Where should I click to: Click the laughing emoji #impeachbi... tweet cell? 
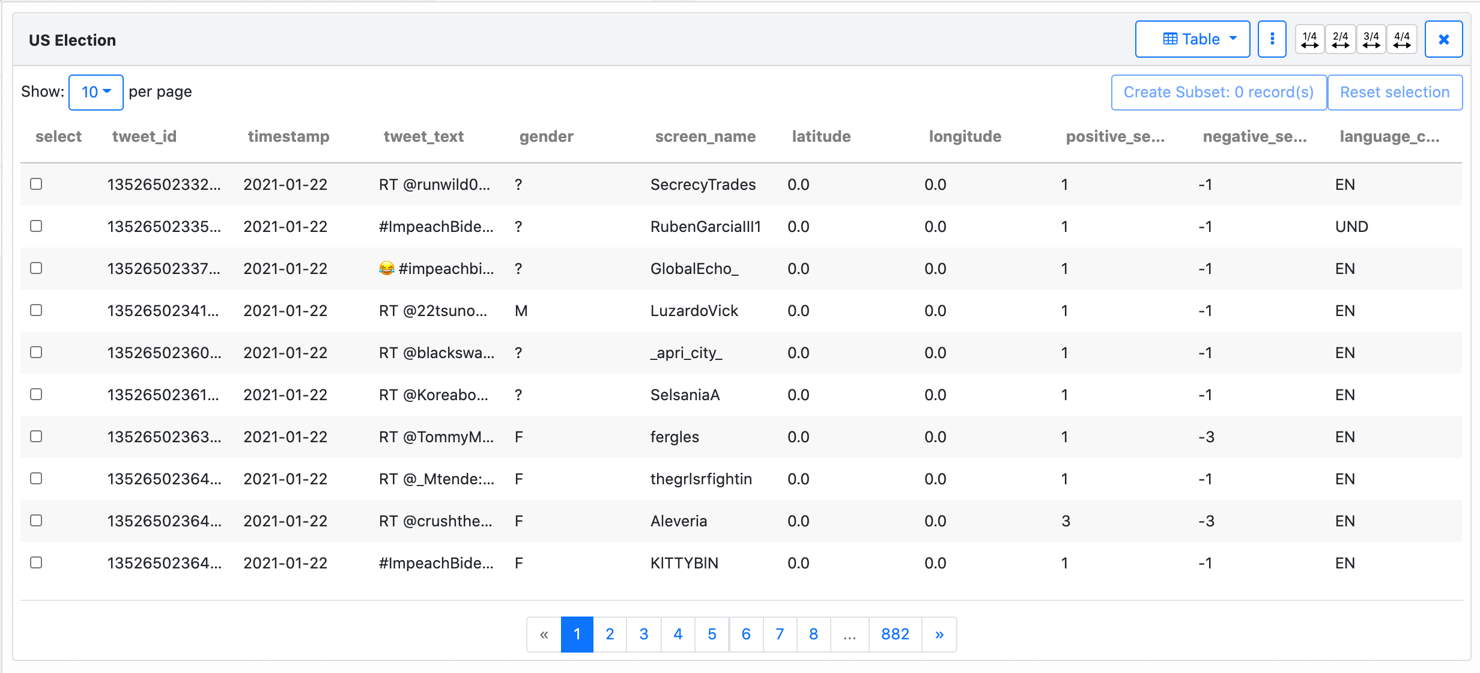pyautogui.click(x=436, y=269)
